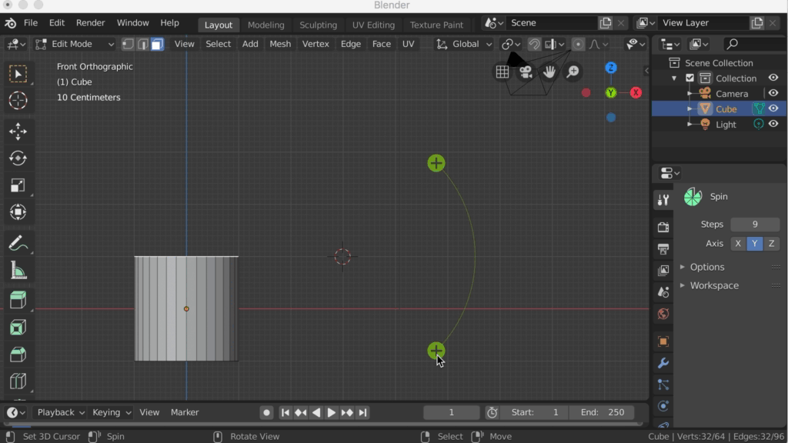
Task: Open the Mesh menu
Action: [x=280, y=44]
